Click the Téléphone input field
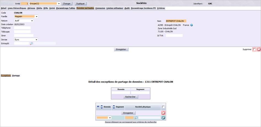261x127 pixels. coord(22,28)
